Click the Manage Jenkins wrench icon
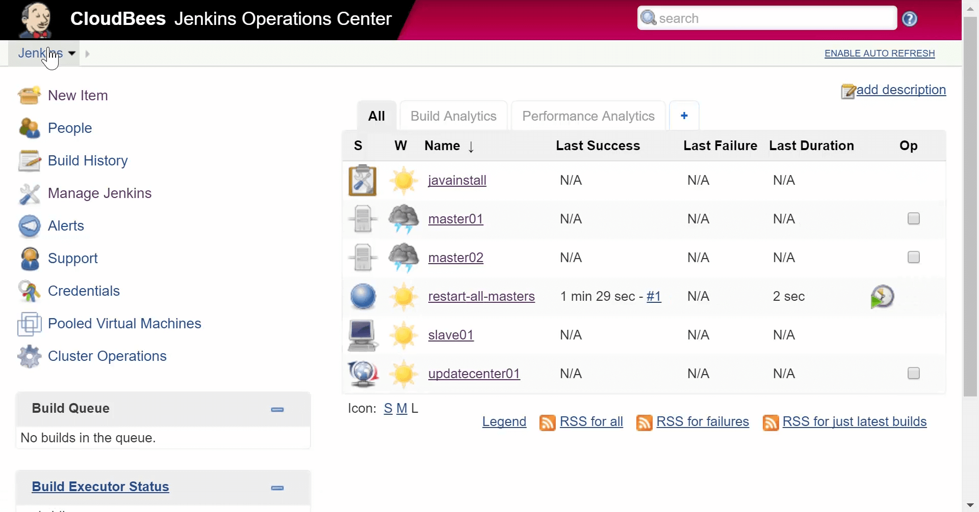This screenshot has width=979, height=512. coord(29,193)
